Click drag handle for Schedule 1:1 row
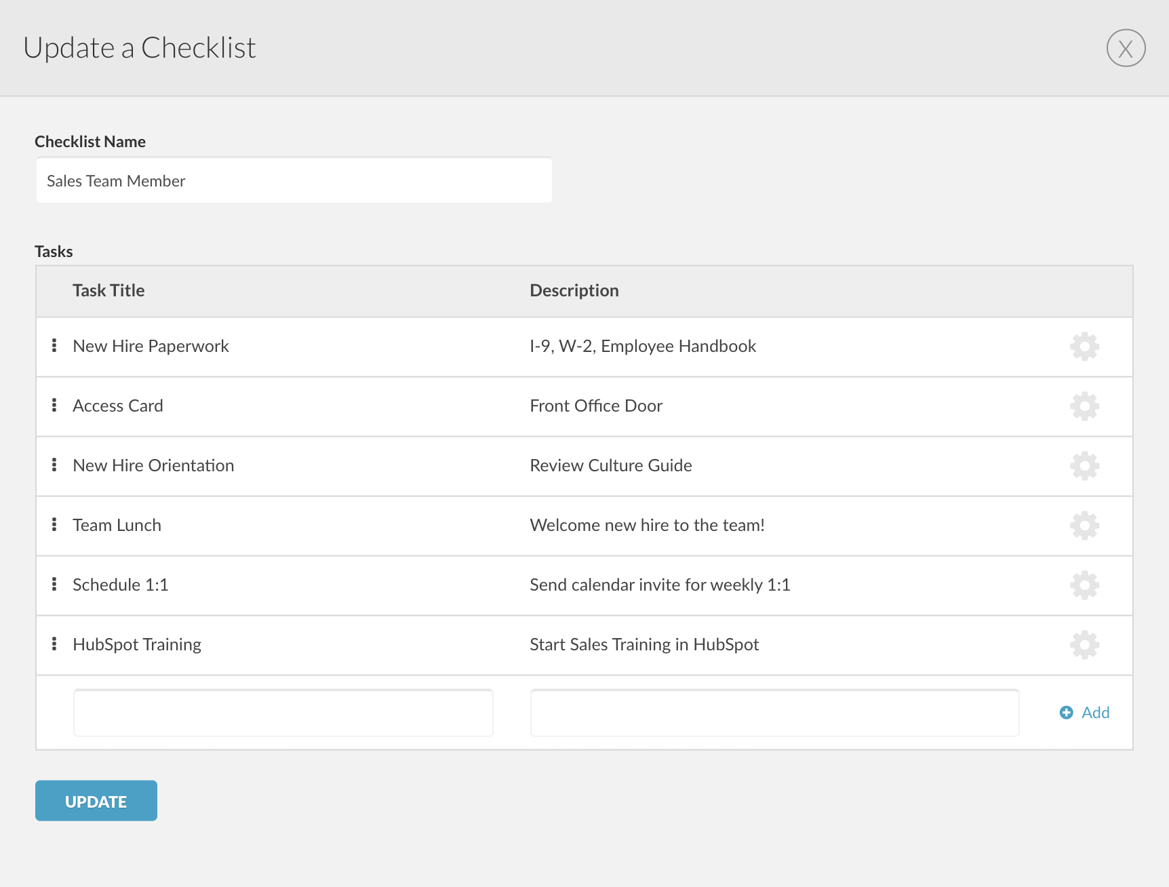Image resolution: width=1169 pixels, height=887 pixels. [54, 584]
